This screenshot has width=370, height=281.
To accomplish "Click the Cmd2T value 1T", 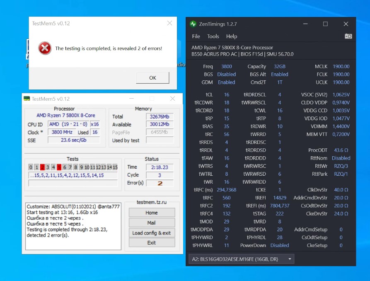I will [x=280, y=82].
